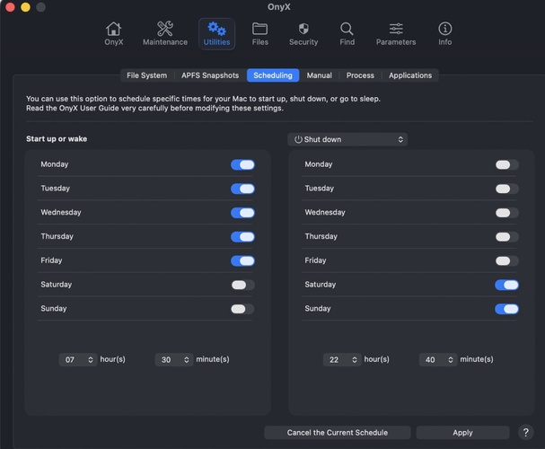Click the help question mark button
545x449 pixels.
pos(526,433)
